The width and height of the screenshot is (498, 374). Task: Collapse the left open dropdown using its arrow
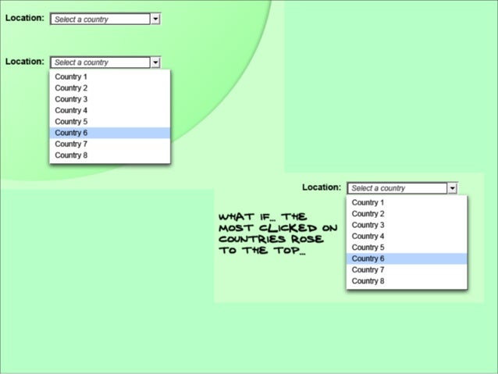tap(155, 62)
